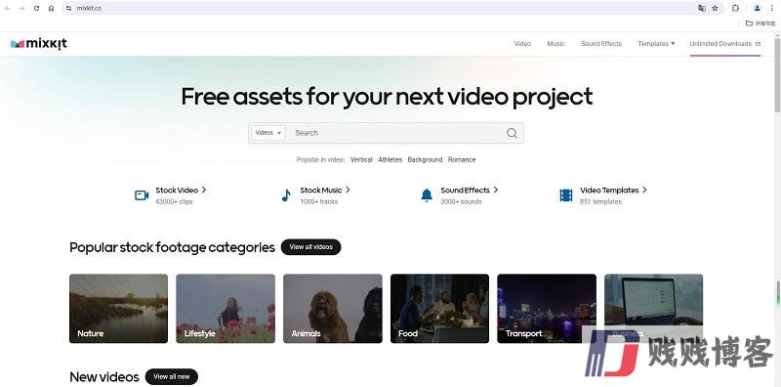Open the browser three-dot menu
The height and width of the screenshot is (387, 781).
[771, 8]
